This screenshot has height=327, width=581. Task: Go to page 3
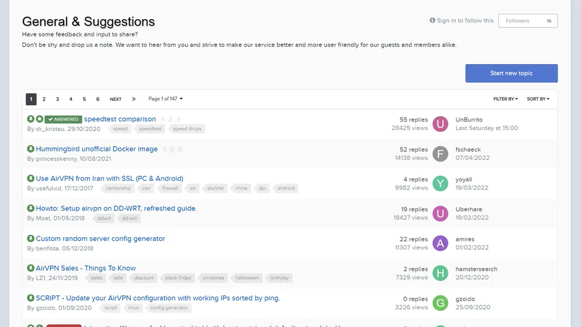coord(57,99)
